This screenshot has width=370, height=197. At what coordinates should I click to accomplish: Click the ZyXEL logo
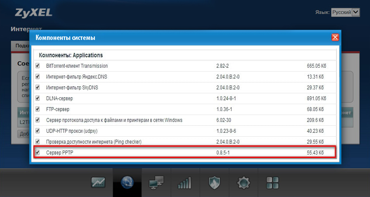click(33, 13)
